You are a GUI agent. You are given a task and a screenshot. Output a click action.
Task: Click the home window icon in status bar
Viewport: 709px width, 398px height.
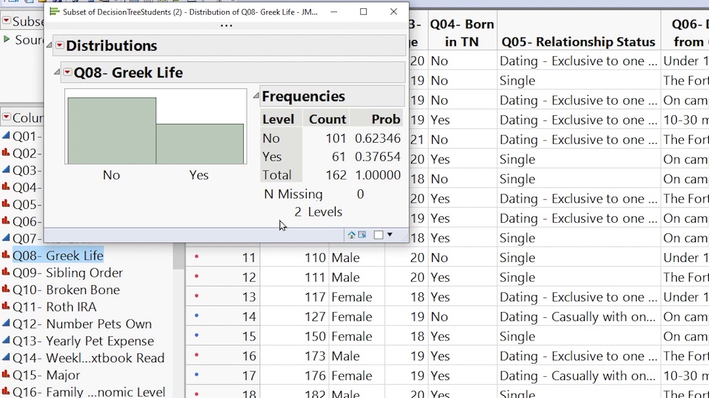[351, 235]
